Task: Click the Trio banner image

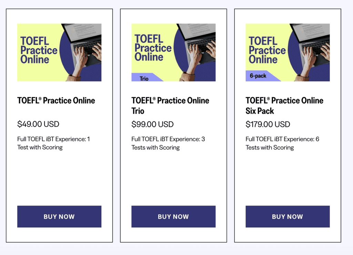Action: click(173, 52)
